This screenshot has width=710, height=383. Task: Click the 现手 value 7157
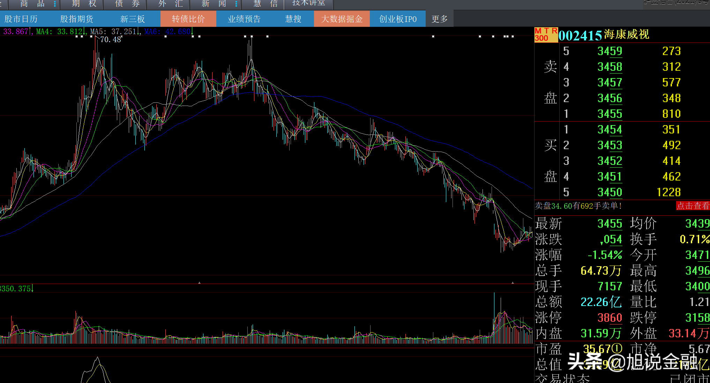(610, 286)
